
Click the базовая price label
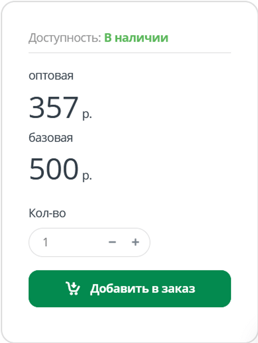(x=51, y=138)
